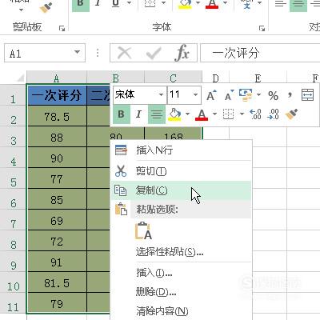The height and width of the screenshot is (320, 320).
Task: Open 剪贴板 group dialog launcher
Action: (62, 28)
